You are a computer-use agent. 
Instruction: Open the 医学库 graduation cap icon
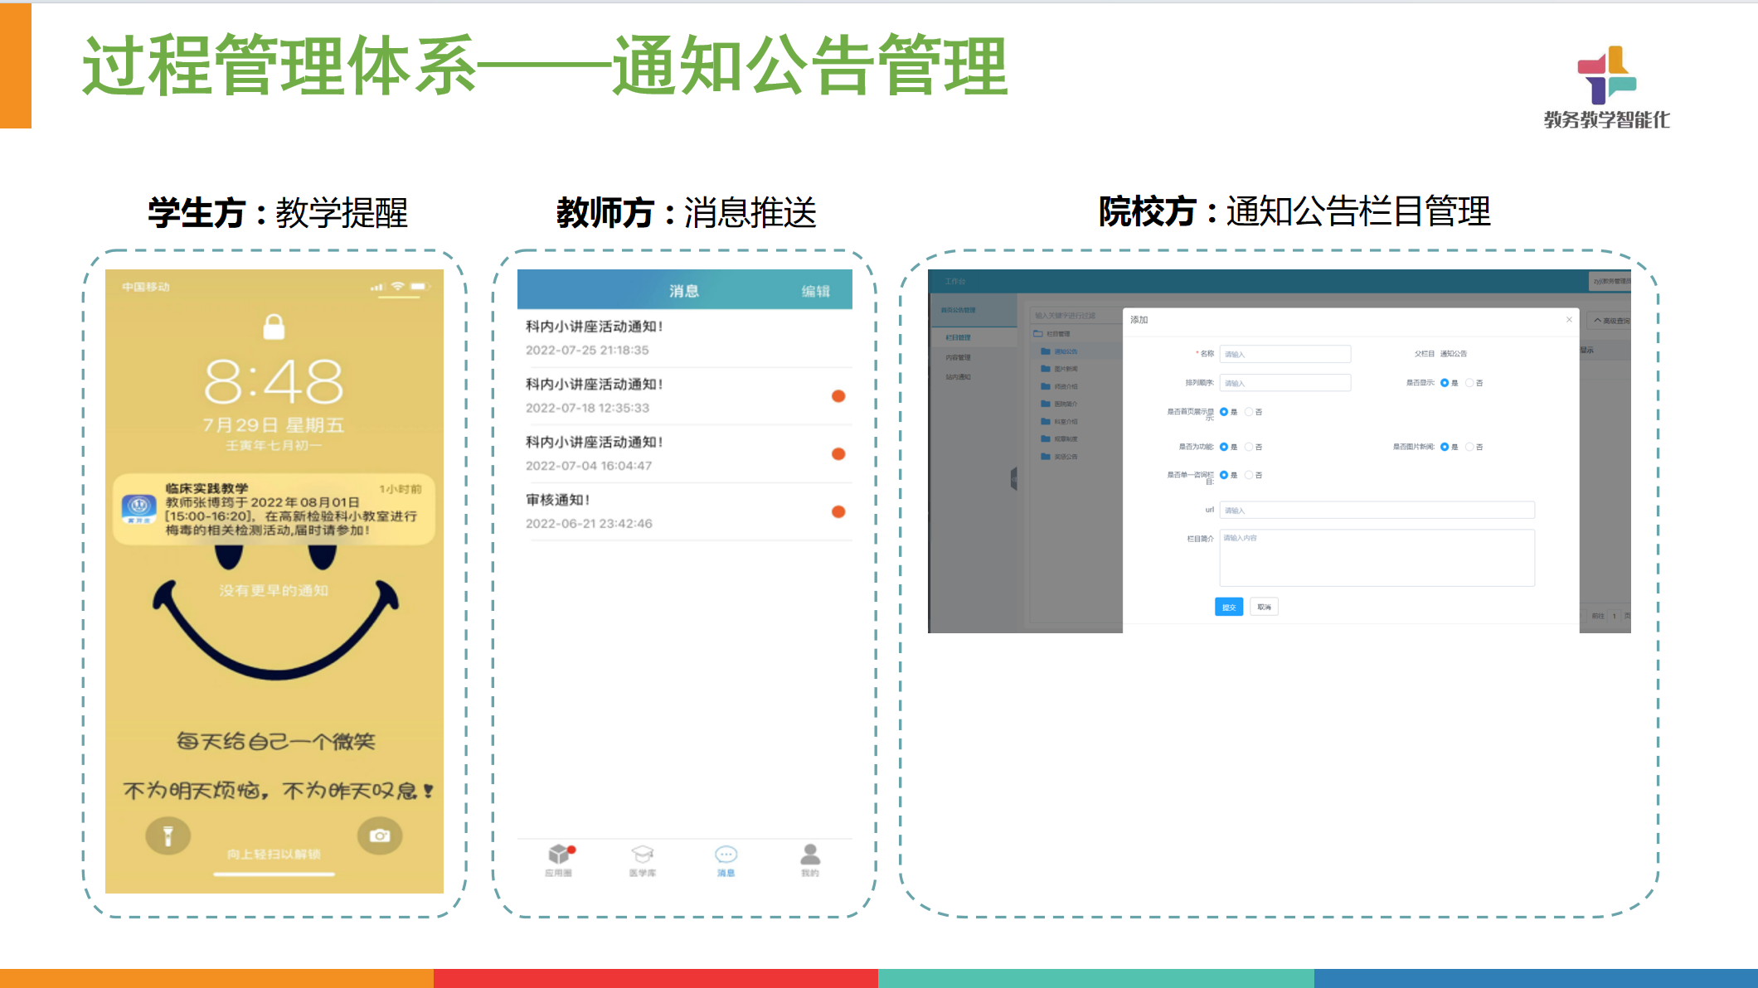pyautogui.click(x=643, y=855)
